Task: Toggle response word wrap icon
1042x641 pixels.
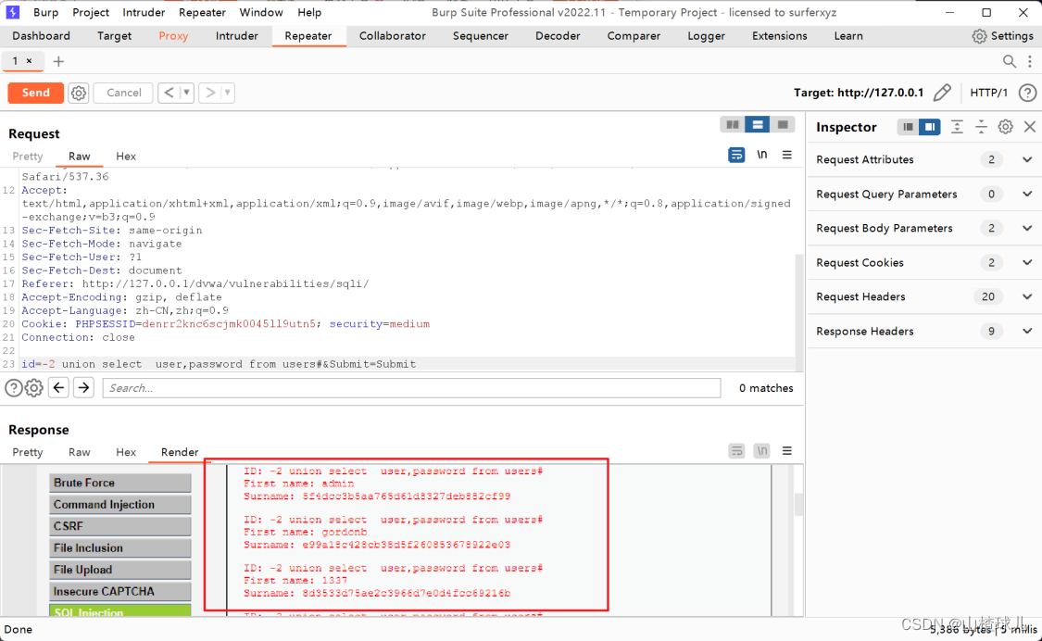Action: 736,451
